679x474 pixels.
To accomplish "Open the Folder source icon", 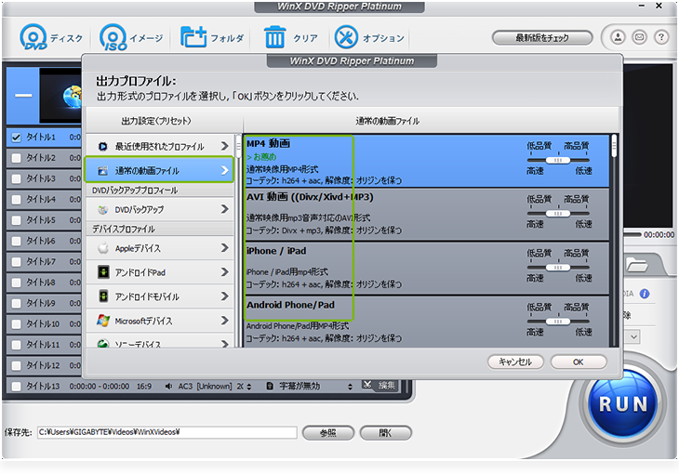I will [193, 37].
